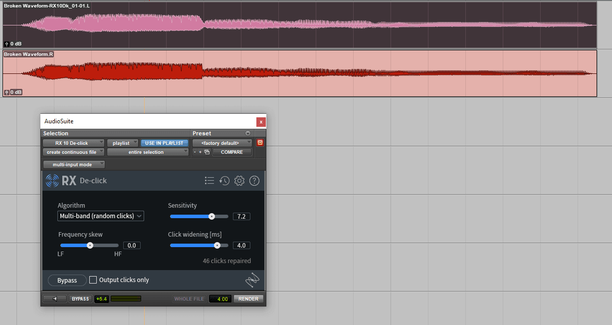The width and height of the screenshot is (612, 325).
Task: Close the AudioSuite window
Action: [261, 121]
